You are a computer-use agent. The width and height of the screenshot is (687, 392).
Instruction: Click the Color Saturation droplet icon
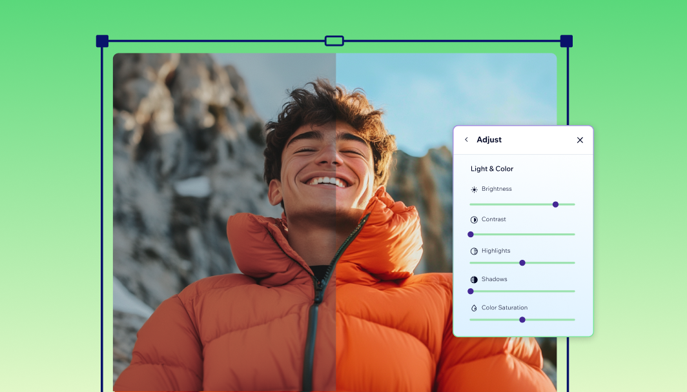[474, 308]
